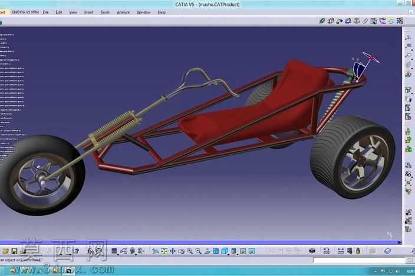This screenshot has height=276, width=415.
Task: Open the Tools menu
Action: pos(105,12)
